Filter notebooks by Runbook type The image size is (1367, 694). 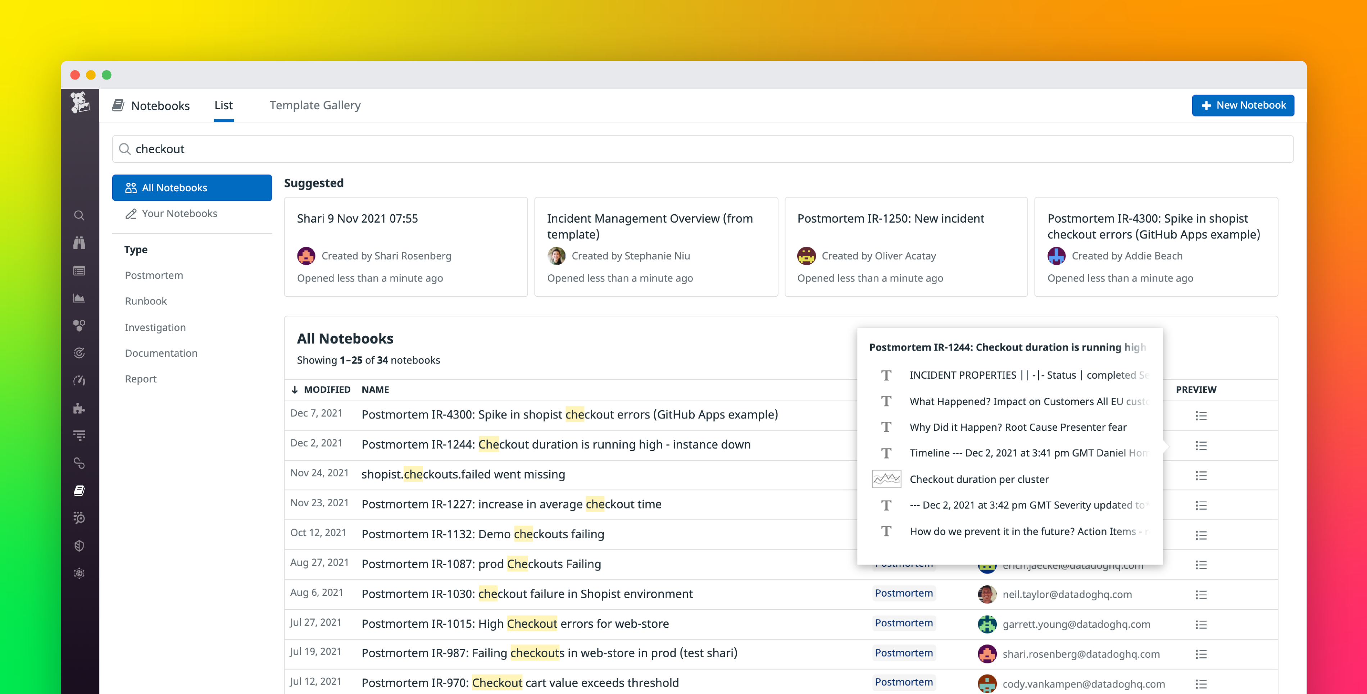[x=145, y=301]
